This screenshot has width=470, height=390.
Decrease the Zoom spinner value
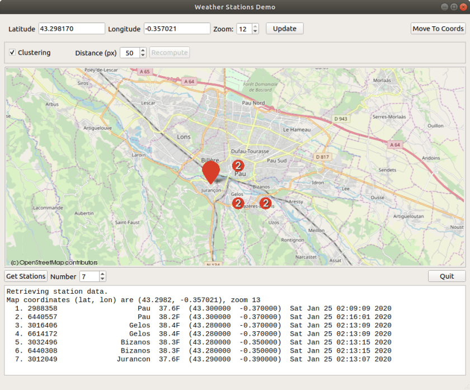(255, 31)
